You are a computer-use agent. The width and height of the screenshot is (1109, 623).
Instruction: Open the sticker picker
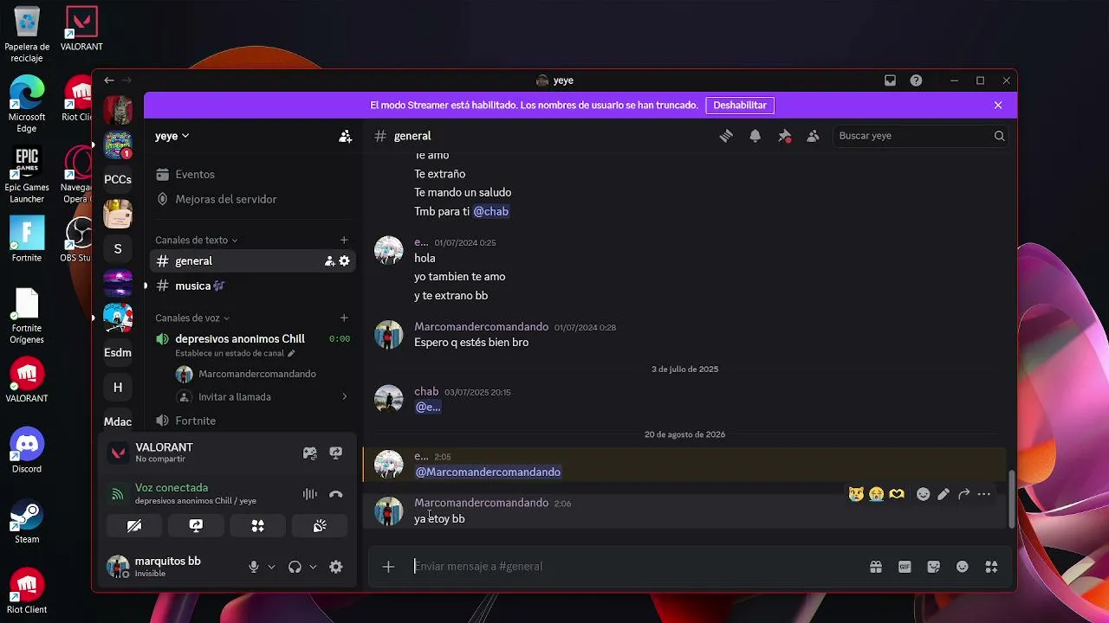[x=933, y=567]
